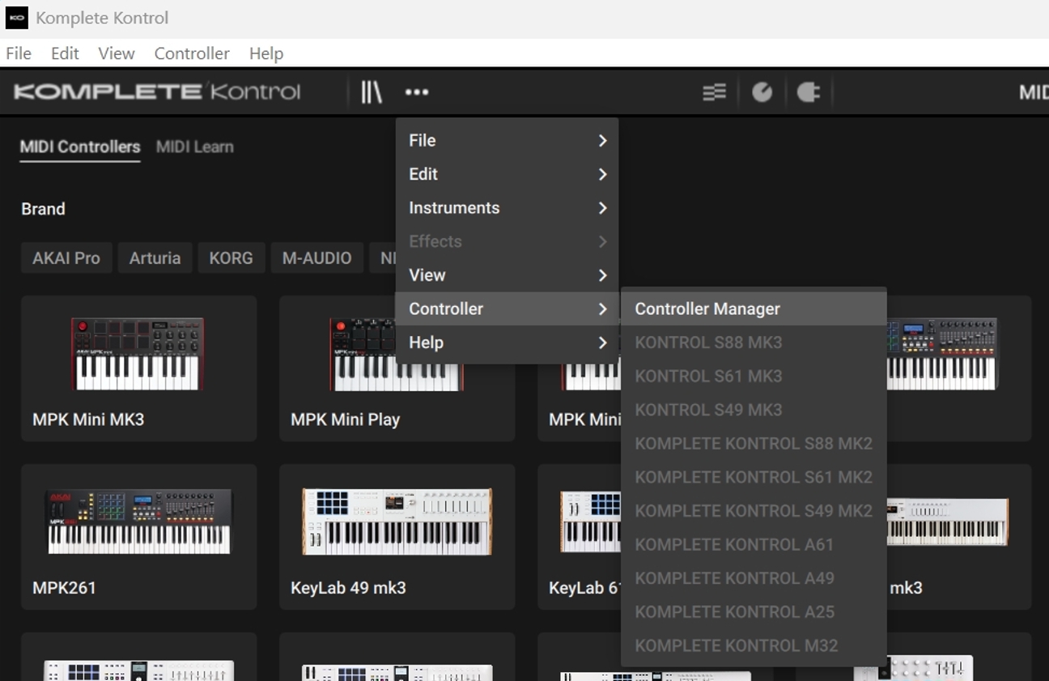1049x681 pixels.
Task: Click the Komplete Kontrol logo in header
Action: [x=157, y=92]
